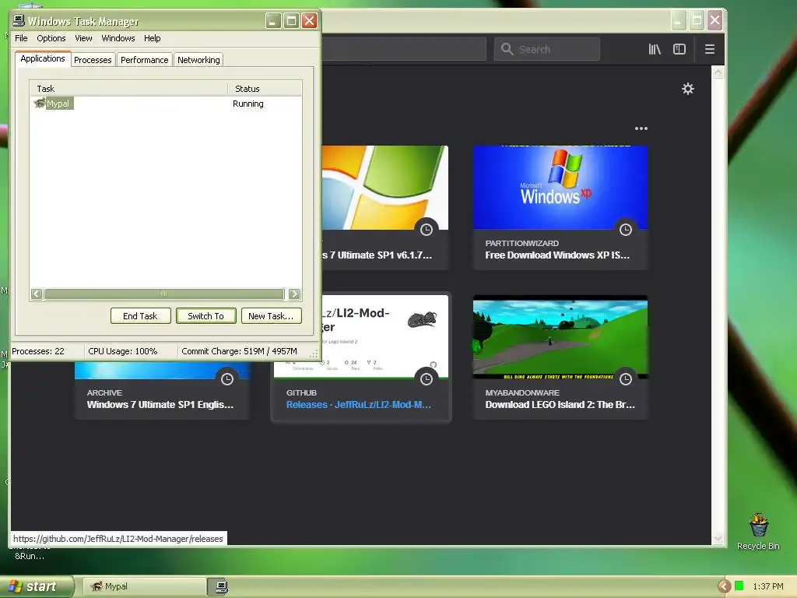Click the End Task button
The image size is (797, 598).
(140, 316)
